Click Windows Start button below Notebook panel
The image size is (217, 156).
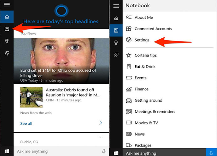click(x=116, y=153)
